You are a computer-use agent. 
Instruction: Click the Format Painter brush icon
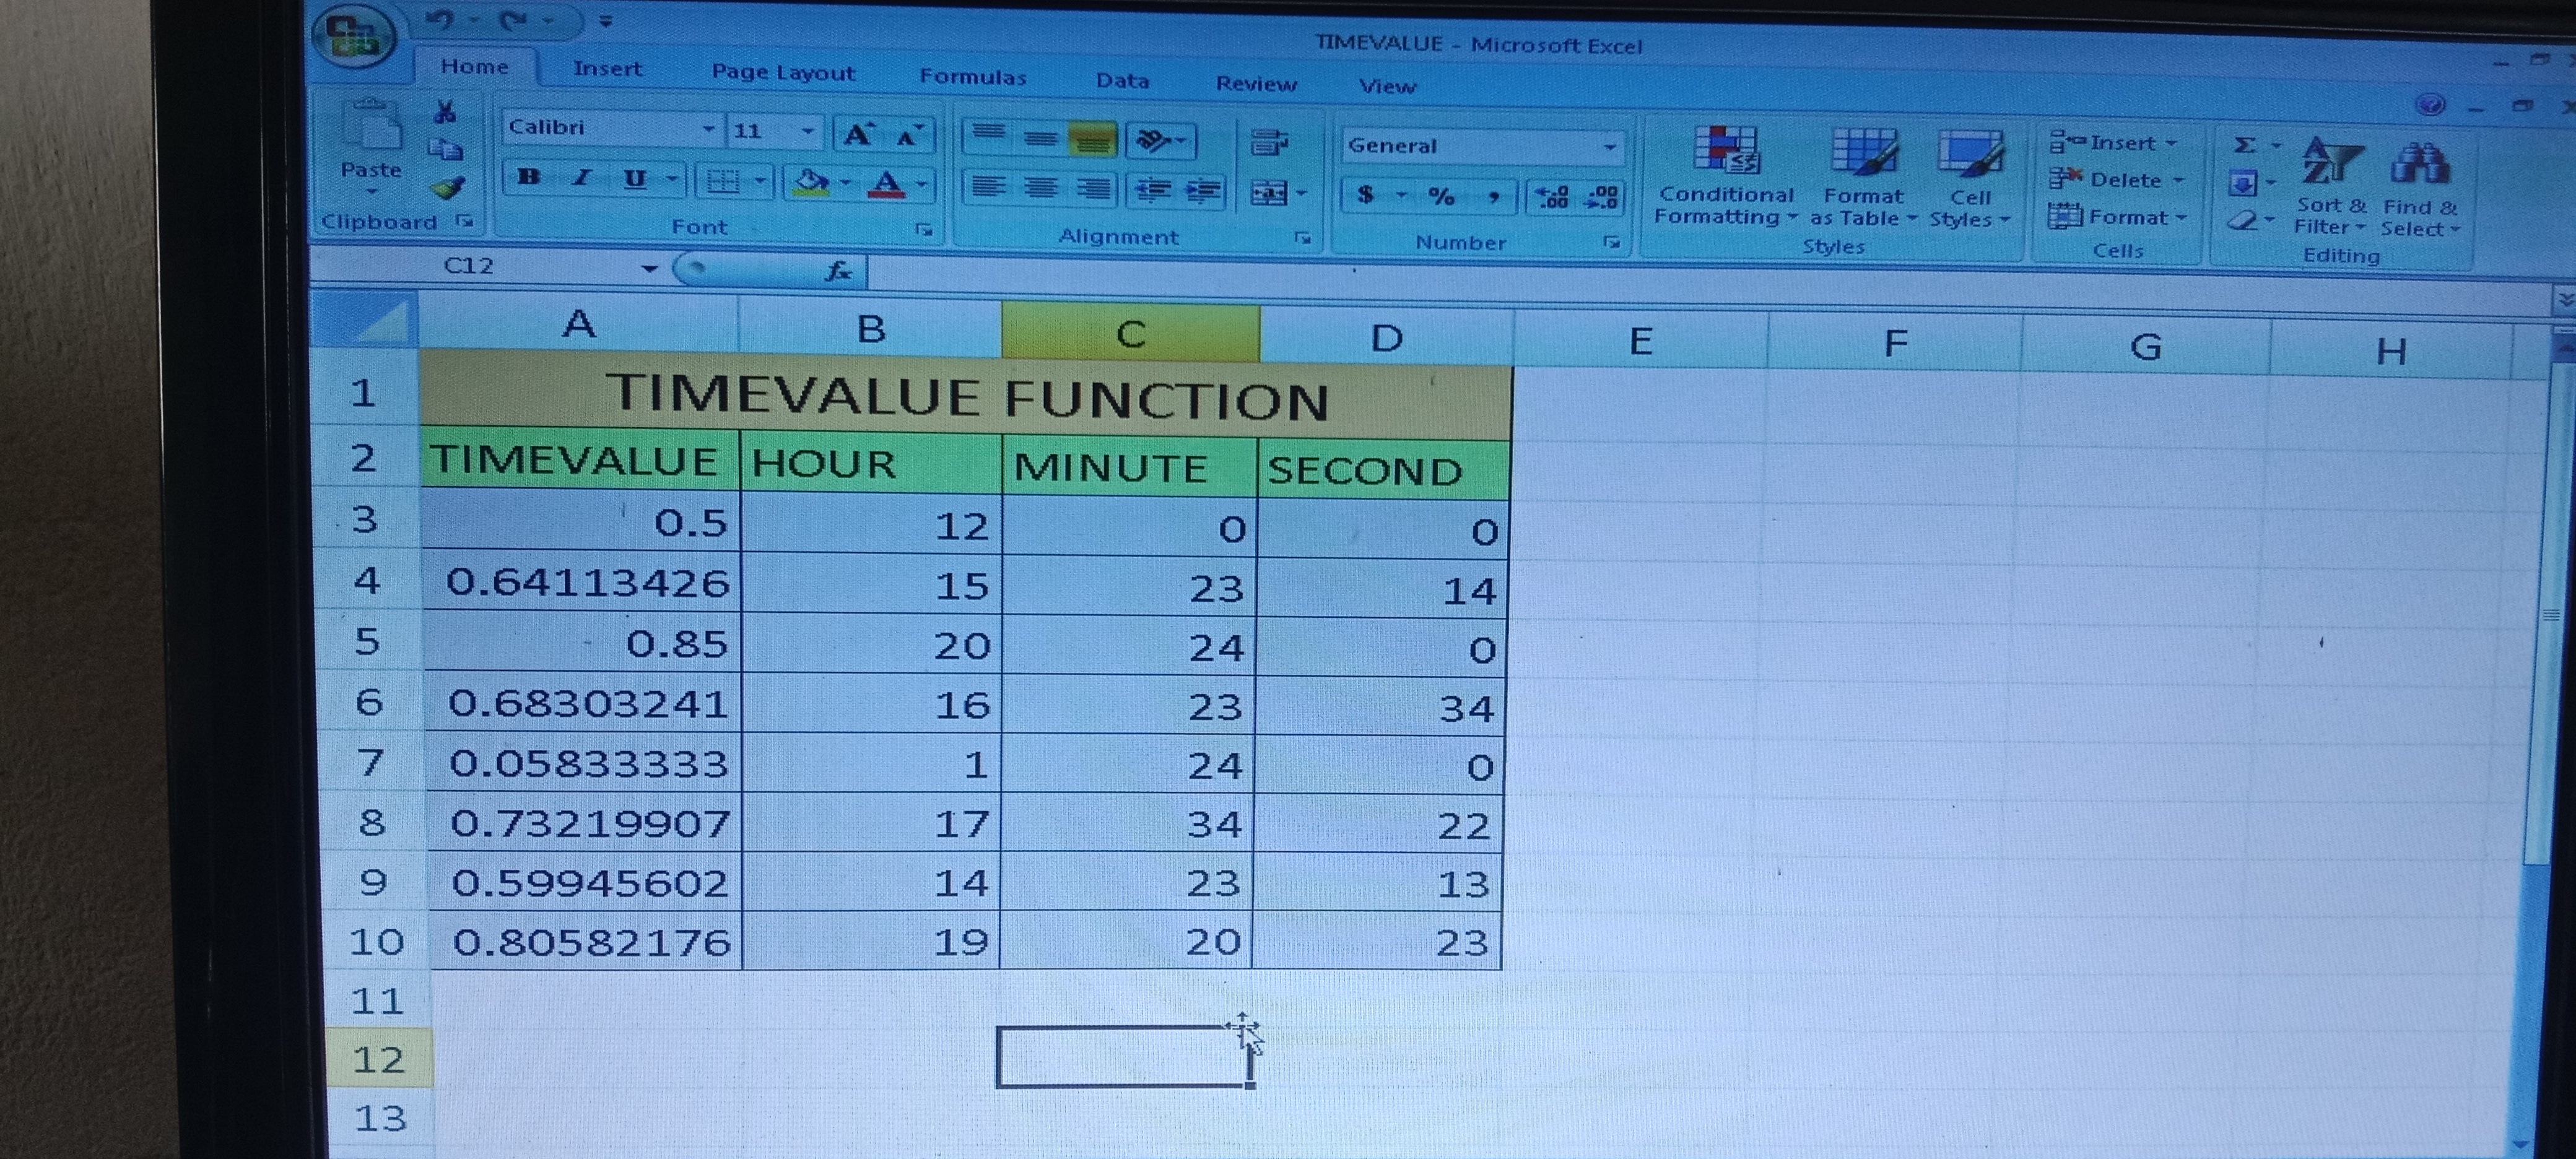click(448, 188)
